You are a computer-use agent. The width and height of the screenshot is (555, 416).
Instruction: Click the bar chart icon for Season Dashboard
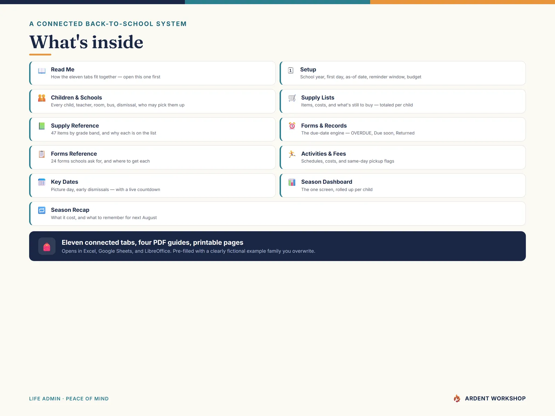coord(292,182)
